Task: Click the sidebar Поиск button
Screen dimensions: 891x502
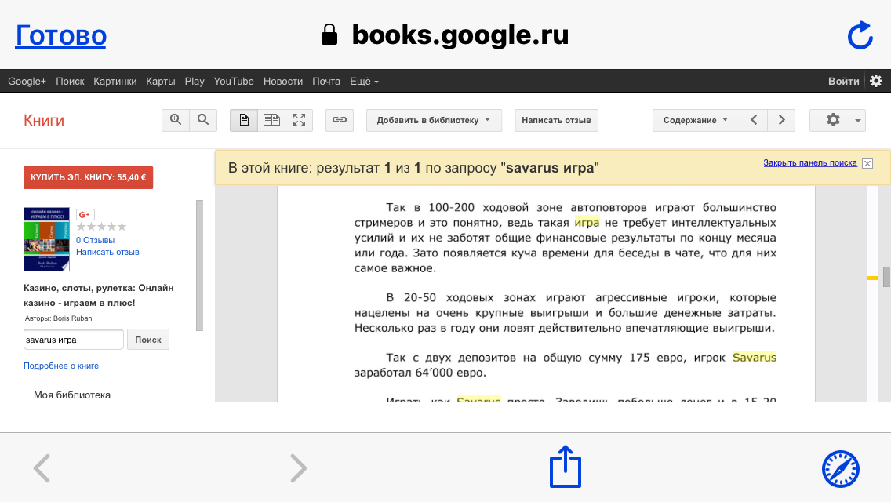Action: [147, 340]
